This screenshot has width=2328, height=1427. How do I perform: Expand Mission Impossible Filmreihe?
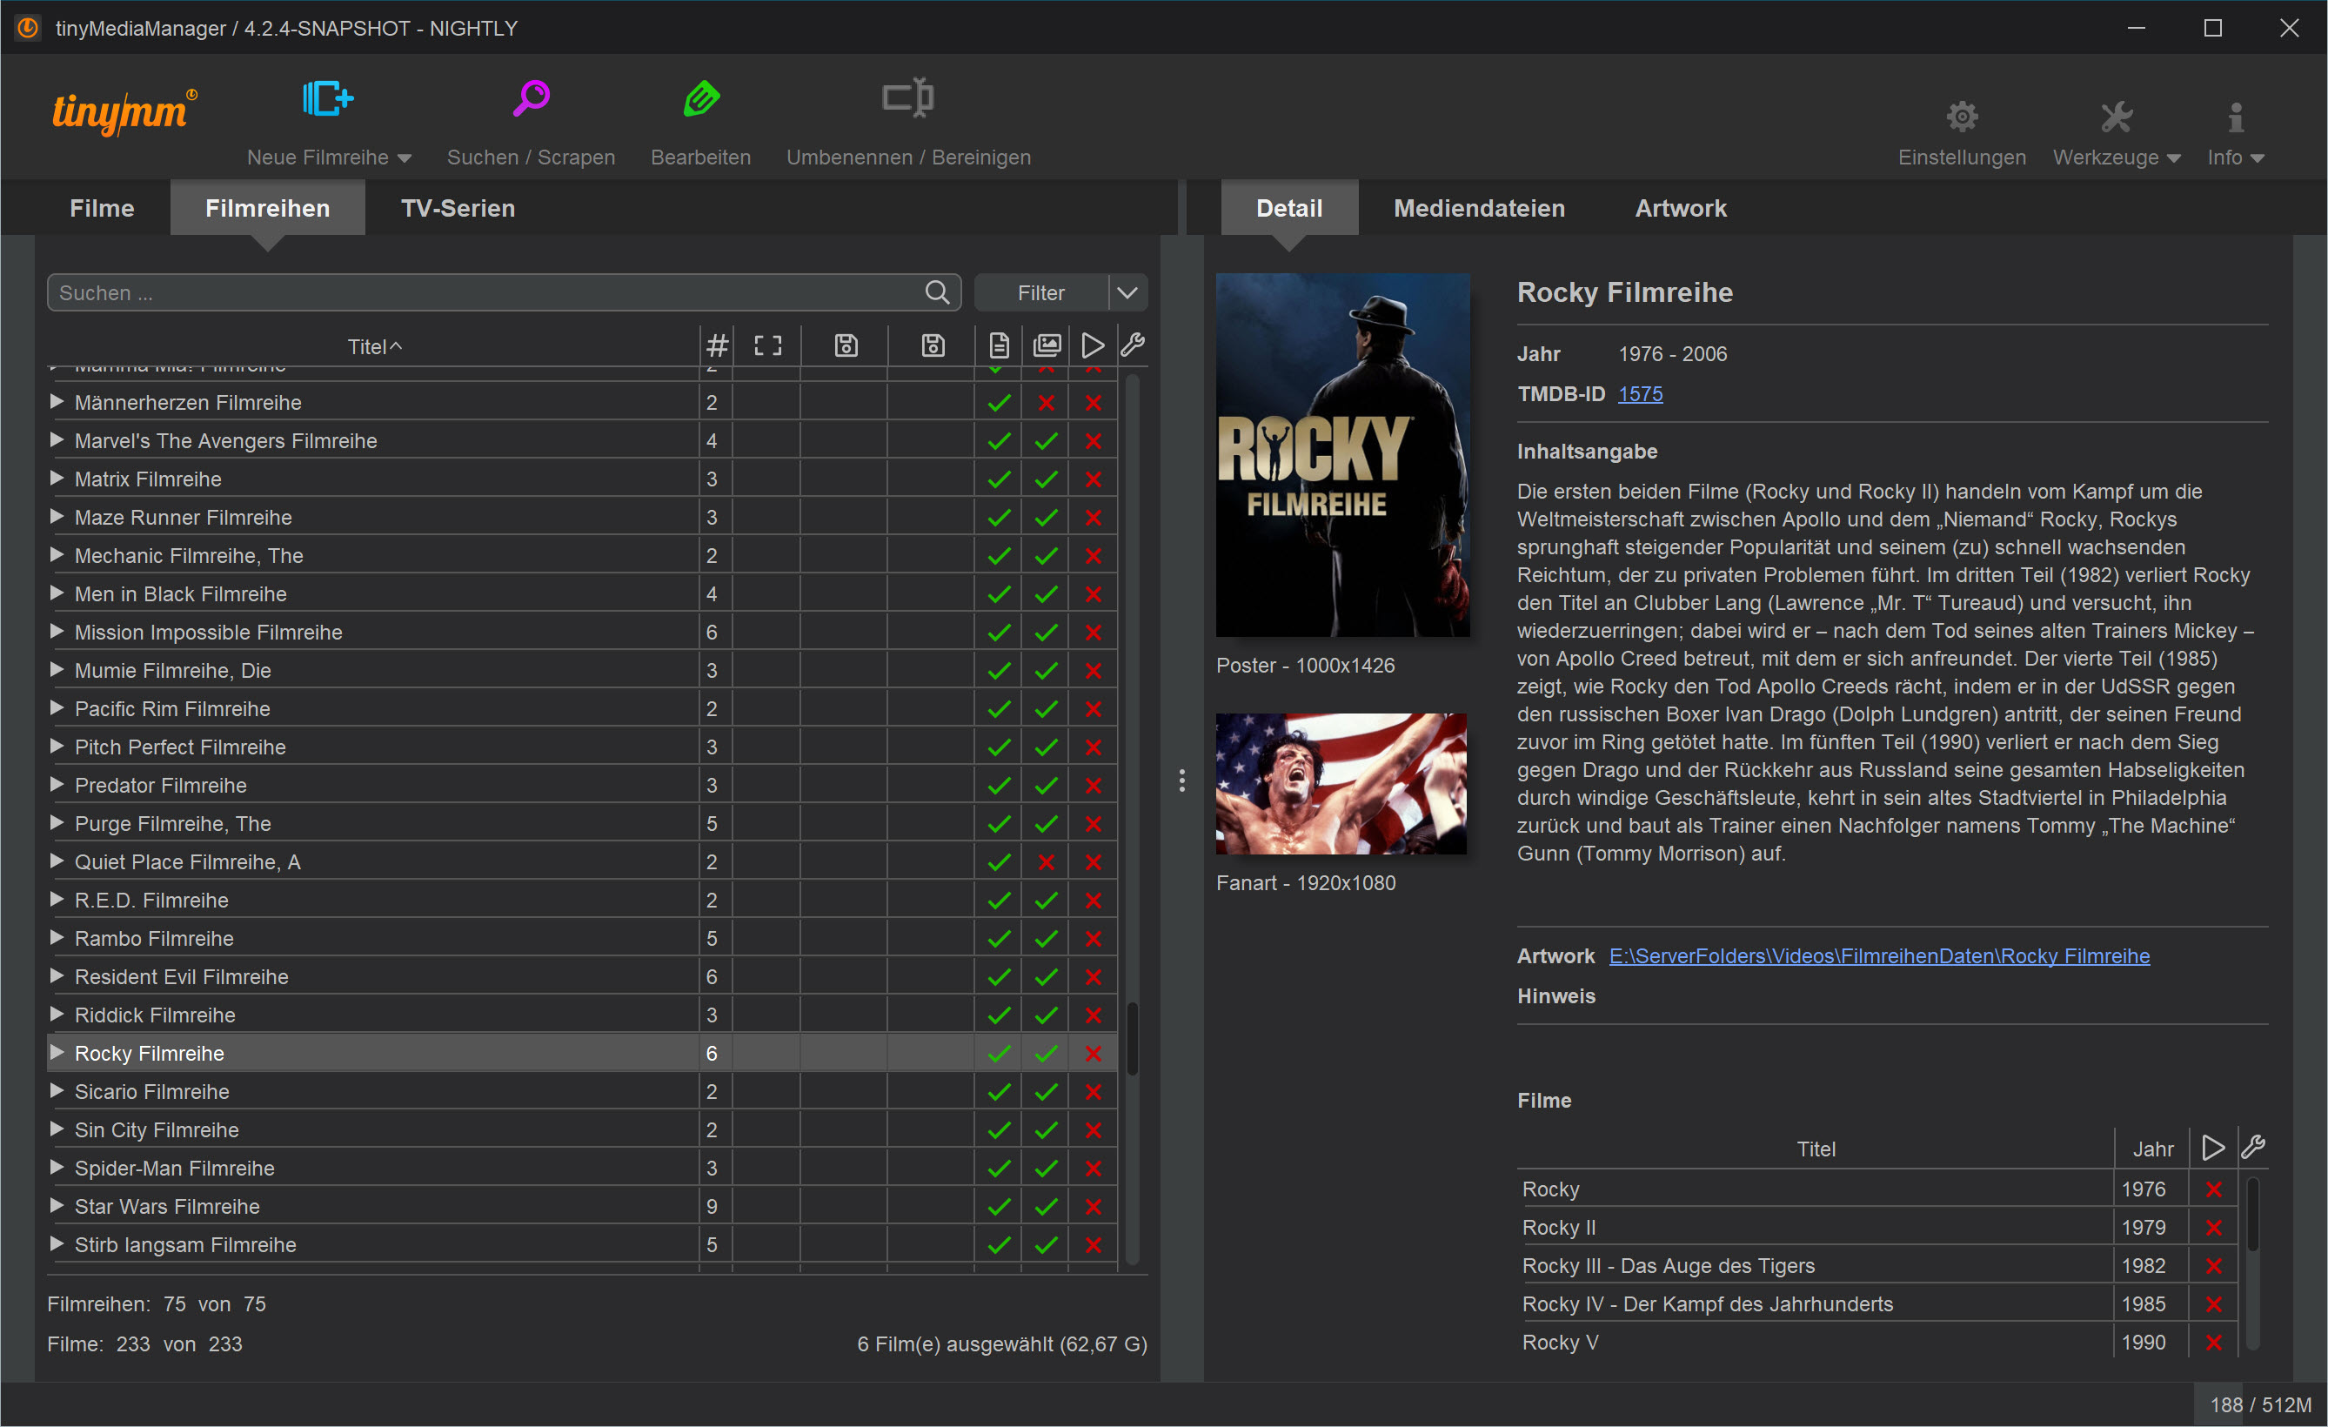tap(57, 632)
